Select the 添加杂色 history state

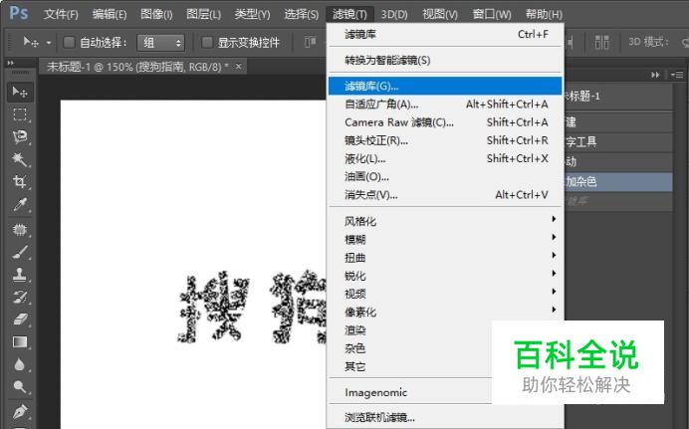point(618,182)
